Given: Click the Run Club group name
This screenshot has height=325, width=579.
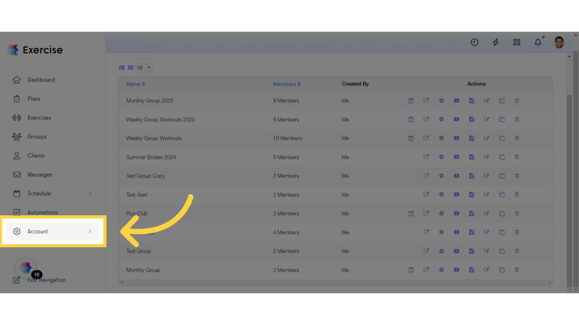Looking at the screenshot, I should pyautogui.click(x=137, y=213).
